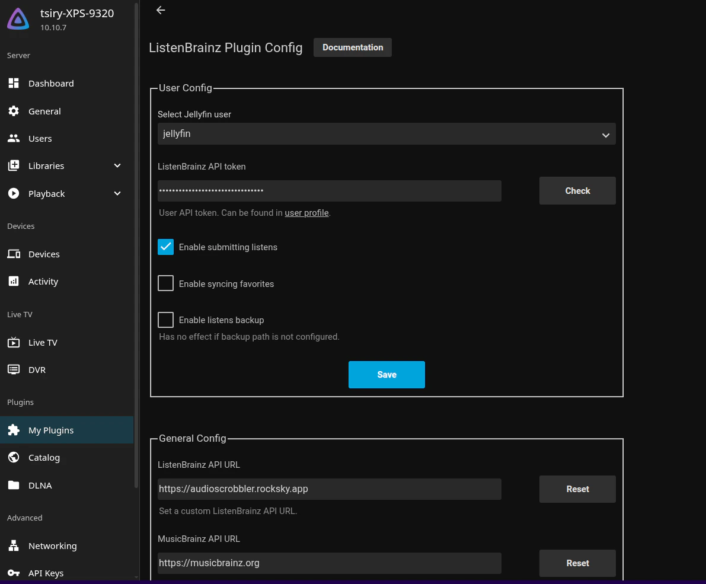
Task: Open Devices menu item label
Action: click(x=44, y=254)
